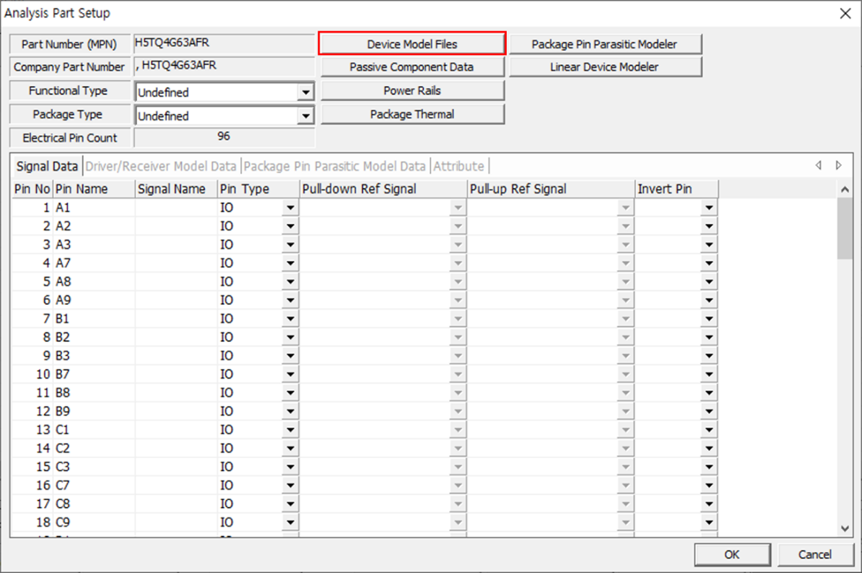Open Device Model Files button
The image size is (862, 573).
pyautogui.click(x=412, y=44)
